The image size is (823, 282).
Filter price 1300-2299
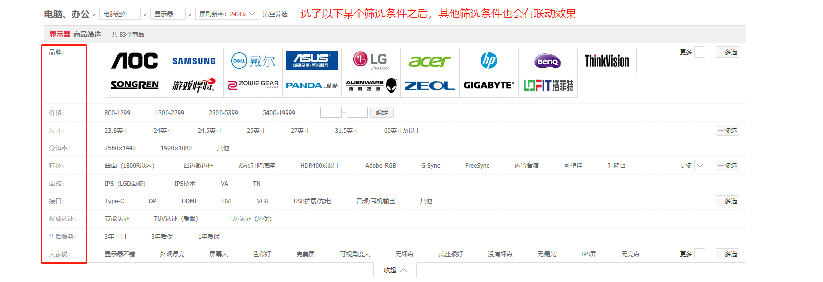(170, 112)
